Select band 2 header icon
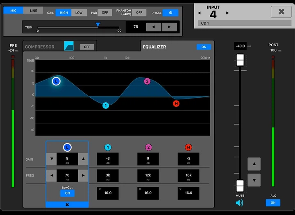The image size is (295, 215). [x=148, y=148]
